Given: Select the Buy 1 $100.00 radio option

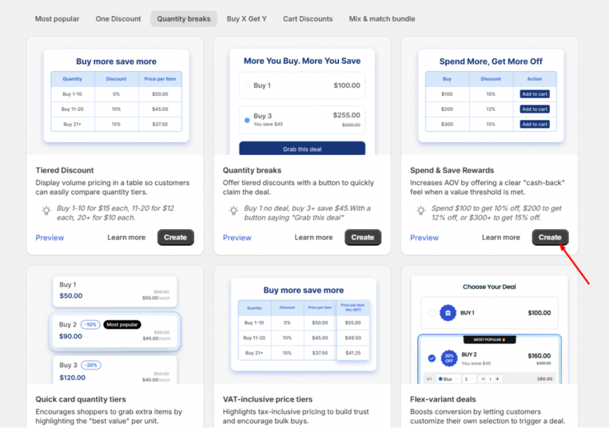Looking at the screenshot, I should (247, 86).
